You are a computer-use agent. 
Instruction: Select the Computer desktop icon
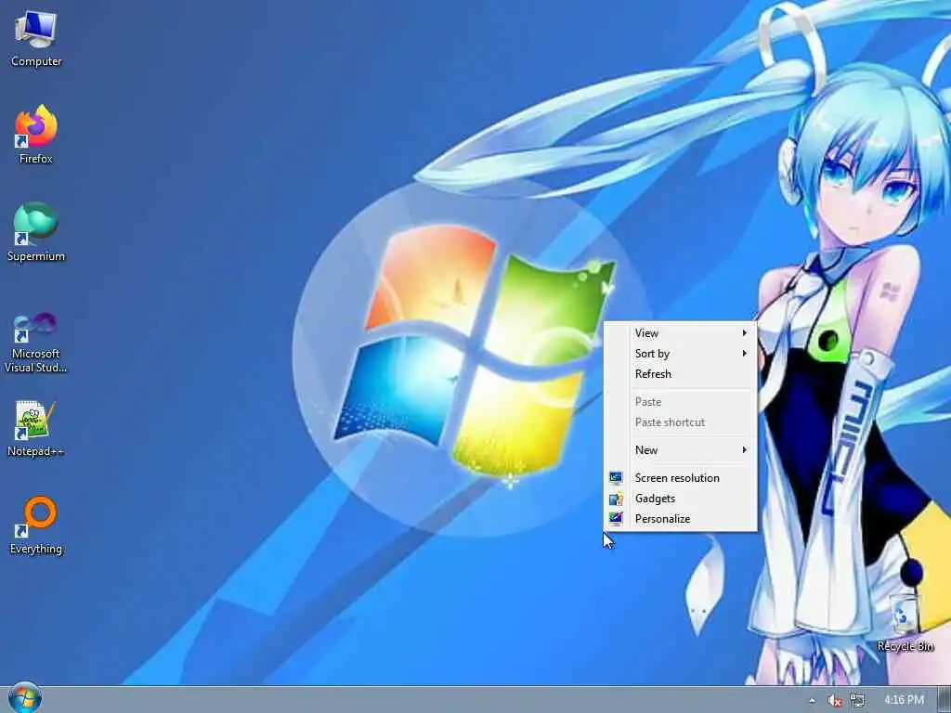36,38
